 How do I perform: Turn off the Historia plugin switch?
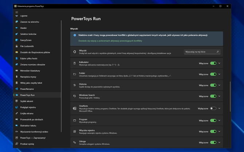coord(213,85)
